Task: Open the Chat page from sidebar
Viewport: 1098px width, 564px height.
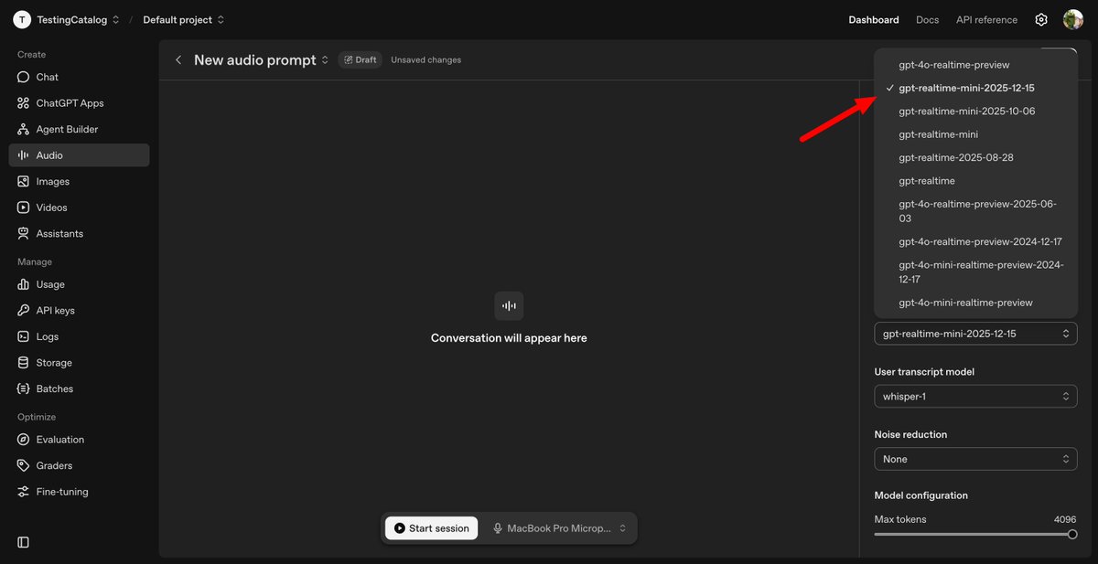Action: pos(79,77)
